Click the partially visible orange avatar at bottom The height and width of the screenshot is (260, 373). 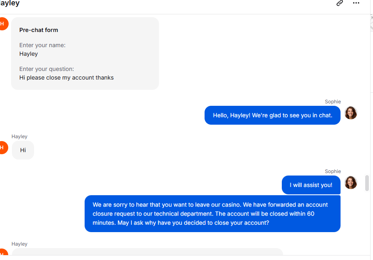pos(3,252)
